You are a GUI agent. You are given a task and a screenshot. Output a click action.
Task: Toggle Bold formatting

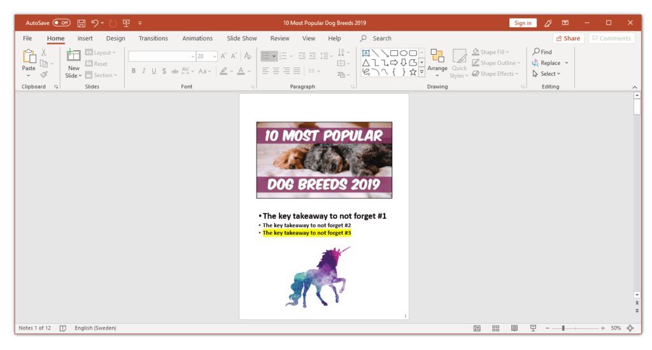(134, 71)
